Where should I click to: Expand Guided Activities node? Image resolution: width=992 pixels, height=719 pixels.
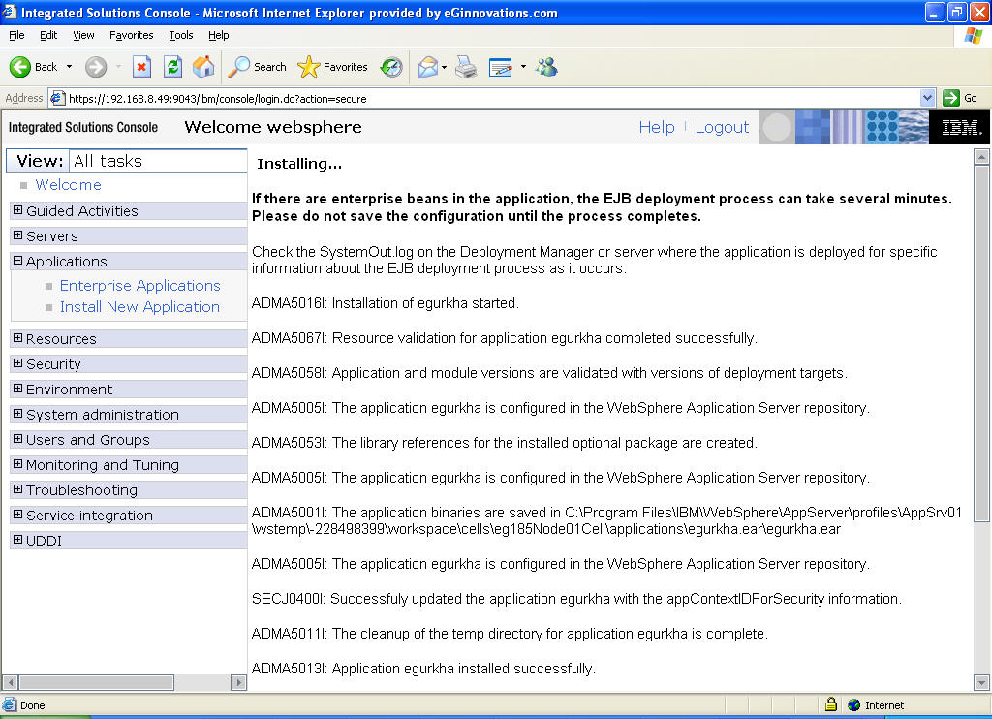pos(17,210)
